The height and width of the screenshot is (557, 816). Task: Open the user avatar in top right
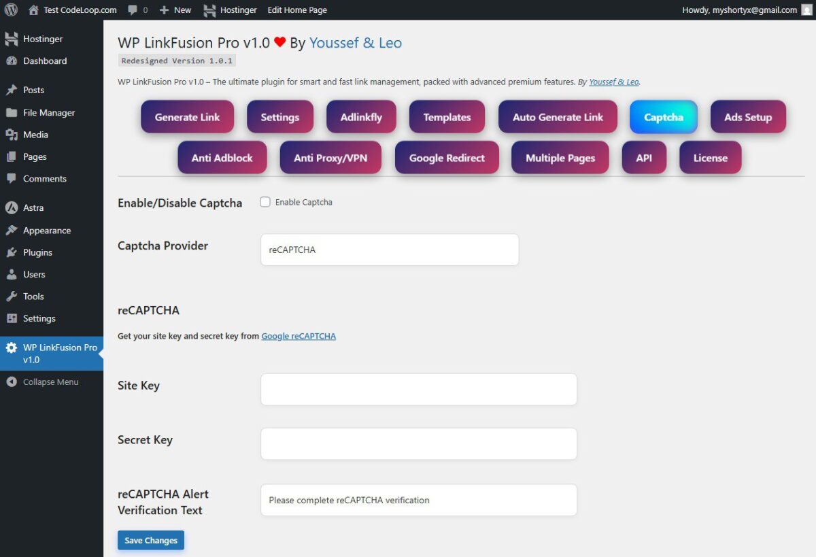click(x=806, y=10)
